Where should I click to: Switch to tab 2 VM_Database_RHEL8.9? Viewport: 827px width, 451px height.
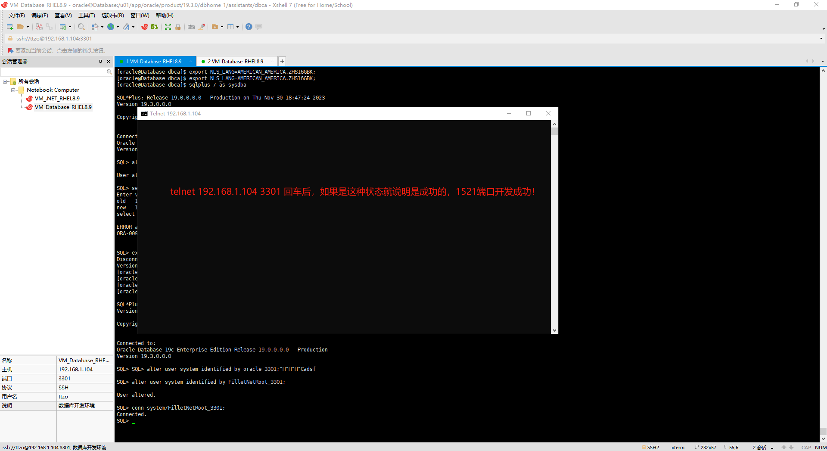point(236,62)
